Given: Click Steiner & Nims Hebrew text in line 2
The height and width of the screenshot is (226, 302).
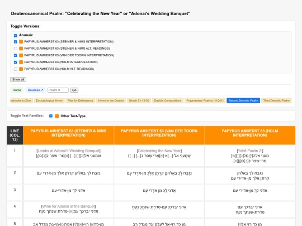Looking at the screenshot, I should point(68,173).
